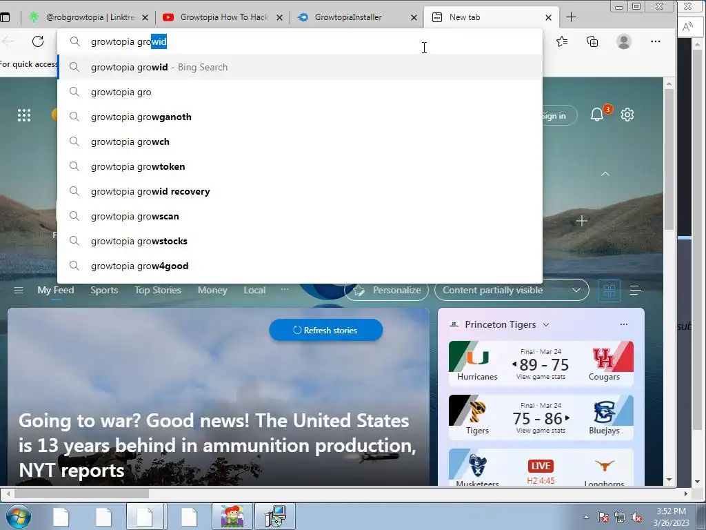Click Refresh stories button

pos(326,330)
